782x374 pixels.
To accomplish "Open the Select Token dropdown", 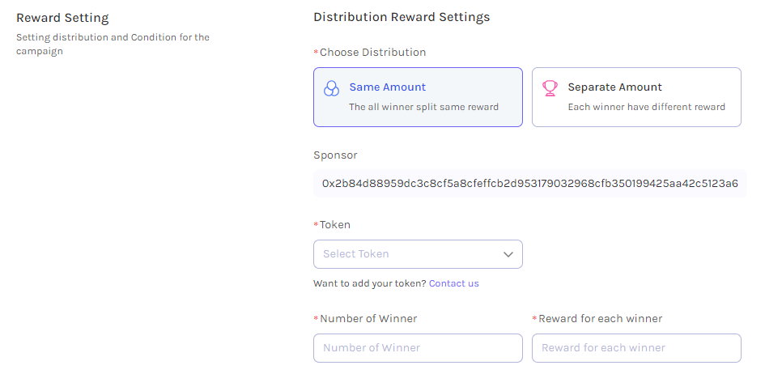I will tap(418, 254).
